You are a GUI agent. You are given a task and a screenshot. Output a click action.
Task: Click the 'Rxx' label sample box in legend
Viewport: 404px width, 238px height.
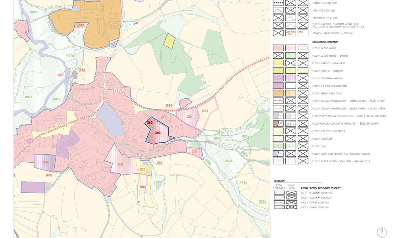(303, 33)
